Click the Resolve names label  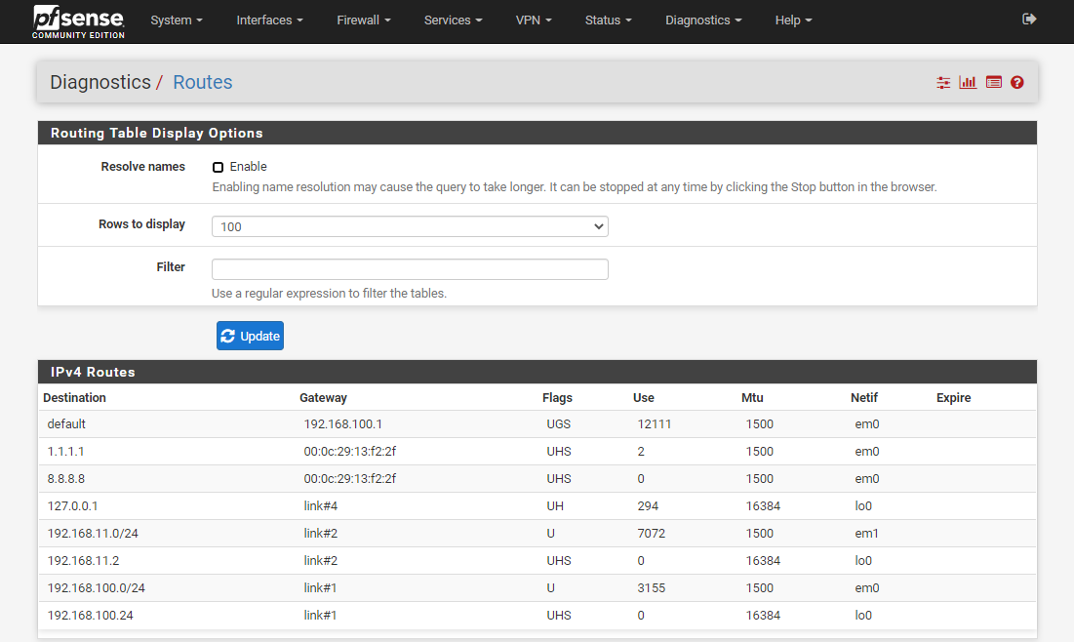tap(142, 167)
